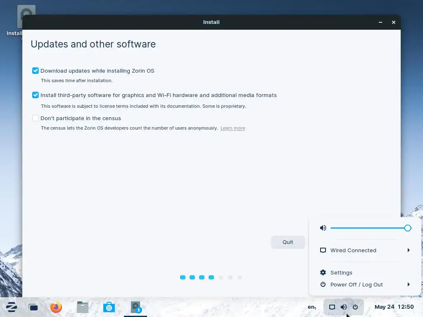Expand the Power Off / Log Out arrow
The height and width of the screenshot is (317, 423).
(409, 284)
